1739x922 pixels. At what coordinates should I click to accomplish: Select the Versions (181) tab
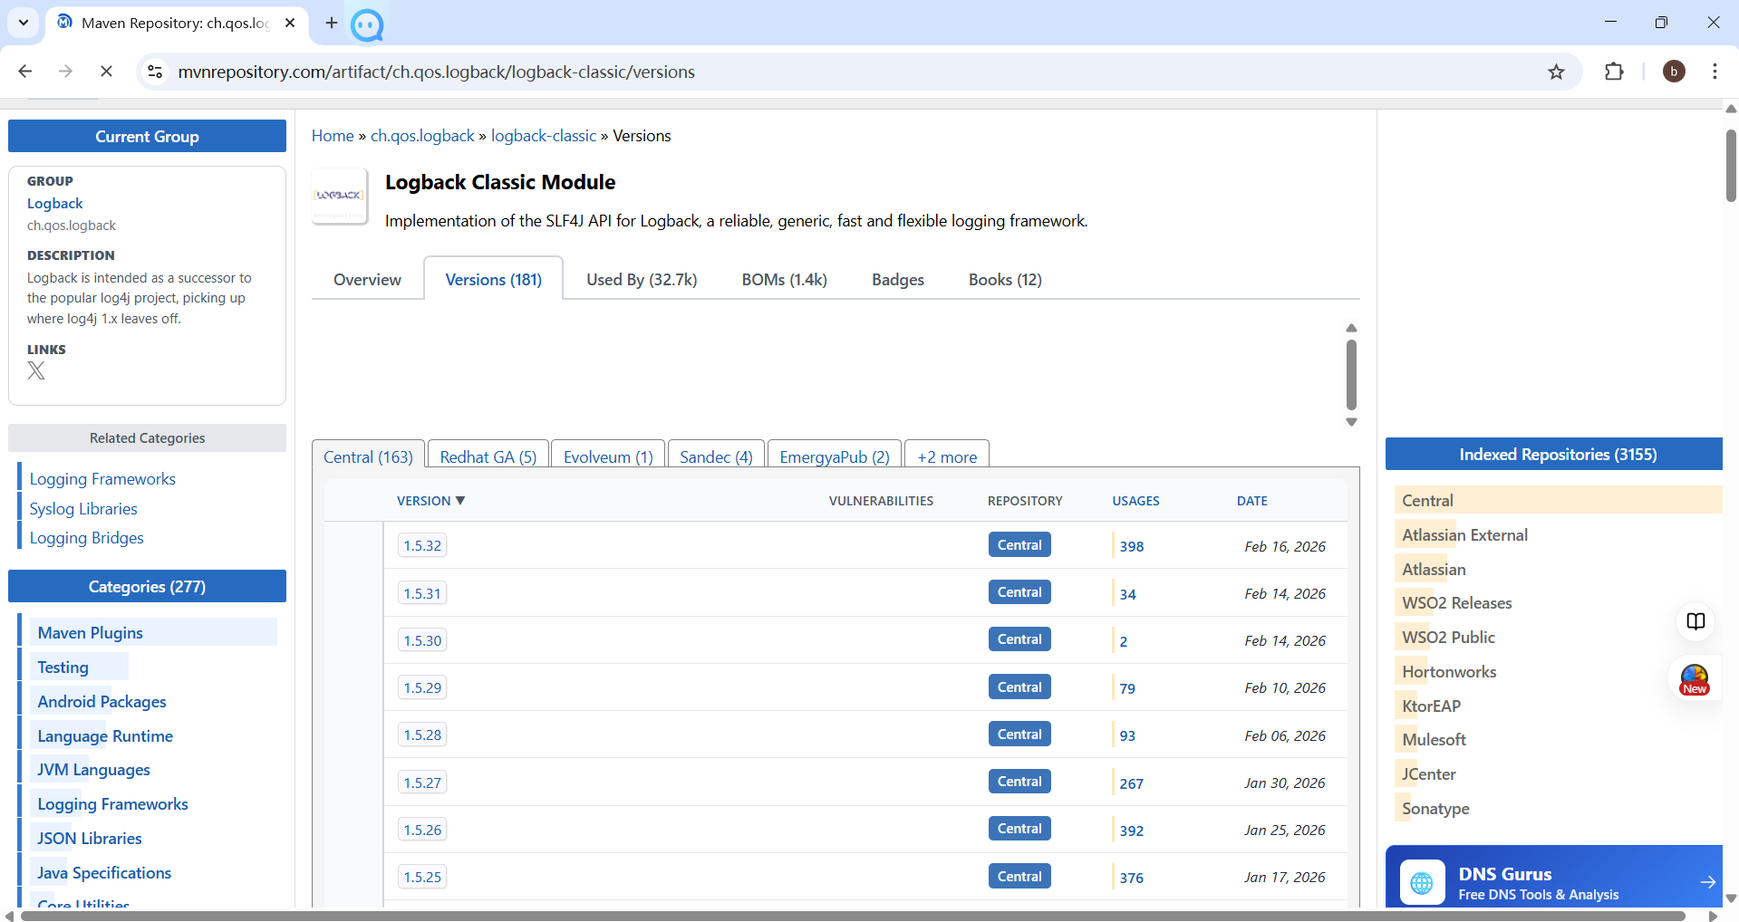[493, 280]
